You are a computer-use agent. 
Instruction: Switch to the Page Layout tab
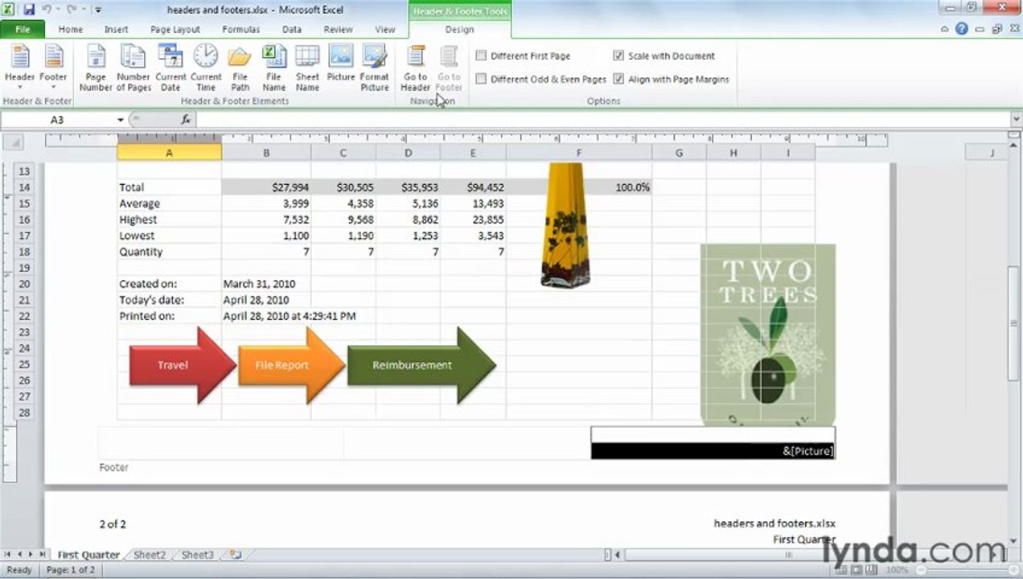click(175, 29)
